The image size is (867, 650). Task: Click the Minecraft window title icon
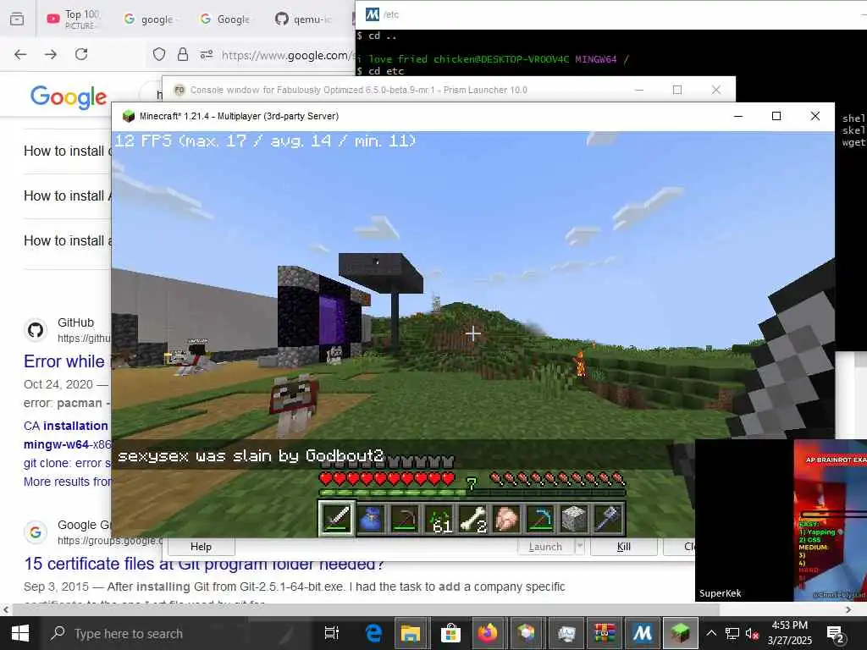[x=129, y=116]
